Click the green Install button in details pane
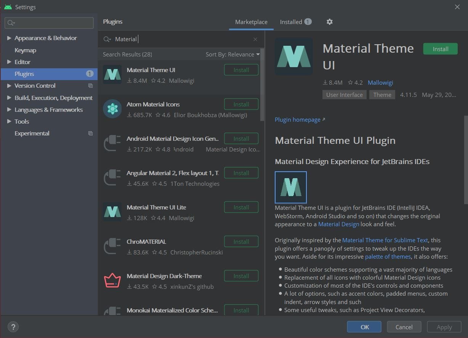 440,49
